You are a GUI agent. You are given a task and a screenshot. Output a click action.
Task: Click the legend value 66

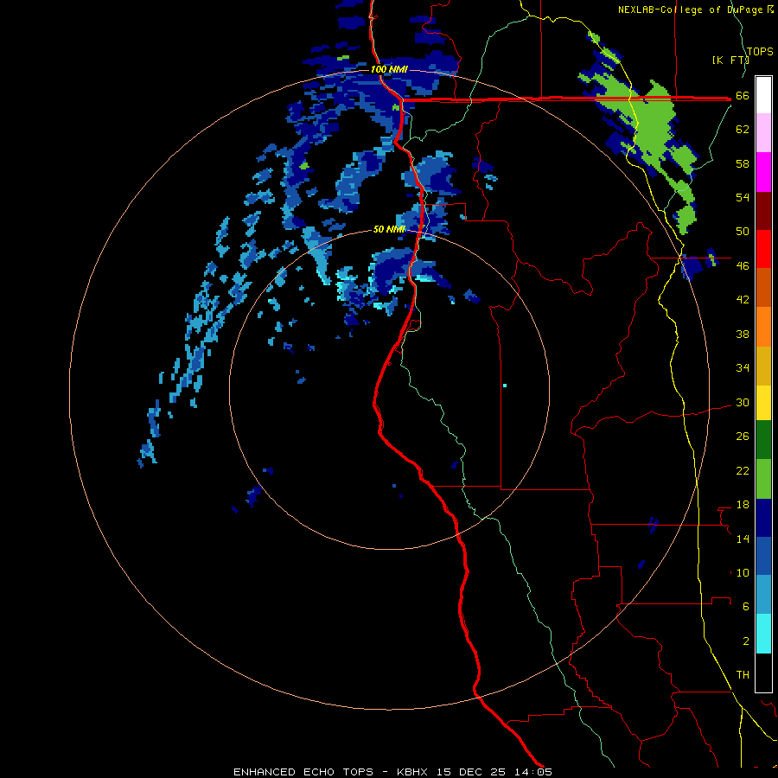pos(743,95)
